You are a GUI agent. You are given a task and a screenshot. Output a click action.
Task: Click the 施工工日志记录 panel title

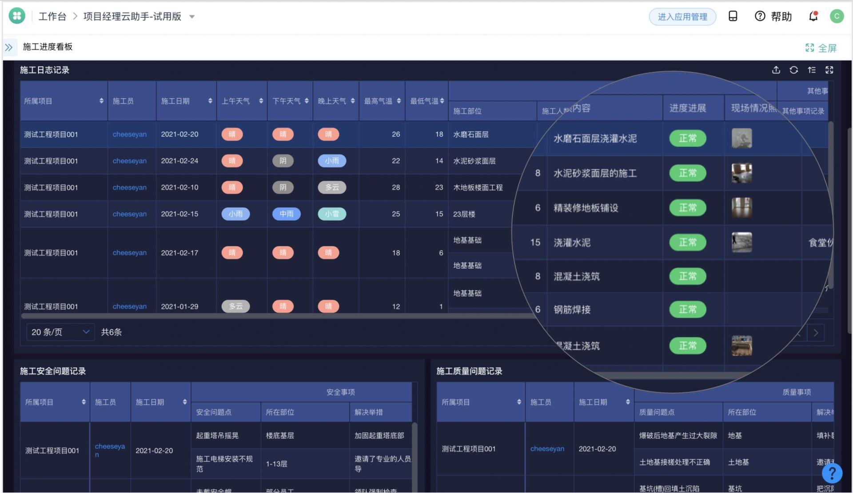[x=44, y=70]
